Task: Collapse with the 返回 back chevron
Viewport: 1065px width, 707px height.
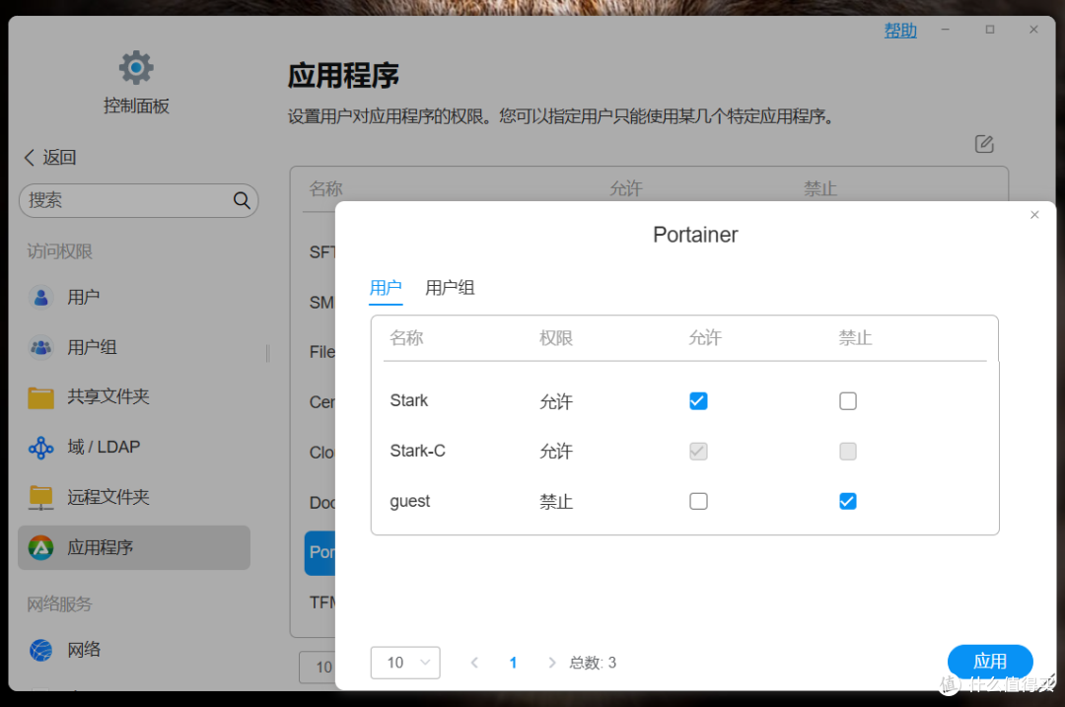Action: tap(29, 157)
